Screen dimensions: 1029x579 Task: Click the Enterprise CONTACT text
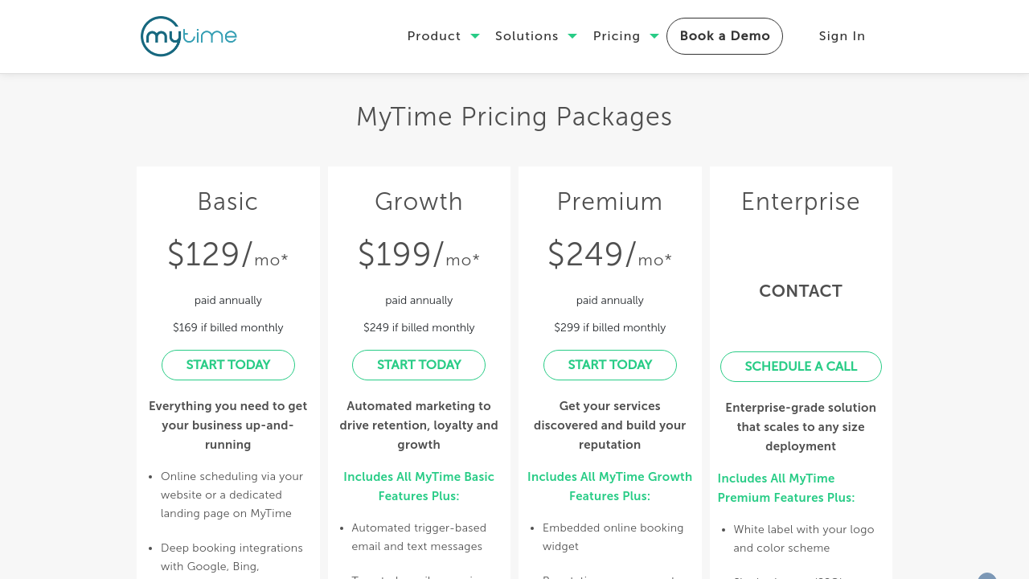pyautogui.click(x=801, y=291)
